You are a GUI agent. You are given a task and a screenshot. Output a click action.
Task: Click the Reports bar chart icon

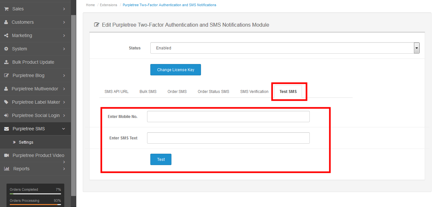[x=6, y=169]
